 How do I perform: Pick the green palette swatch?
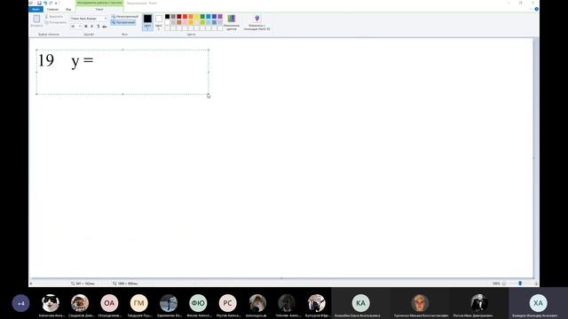[202, 16]
